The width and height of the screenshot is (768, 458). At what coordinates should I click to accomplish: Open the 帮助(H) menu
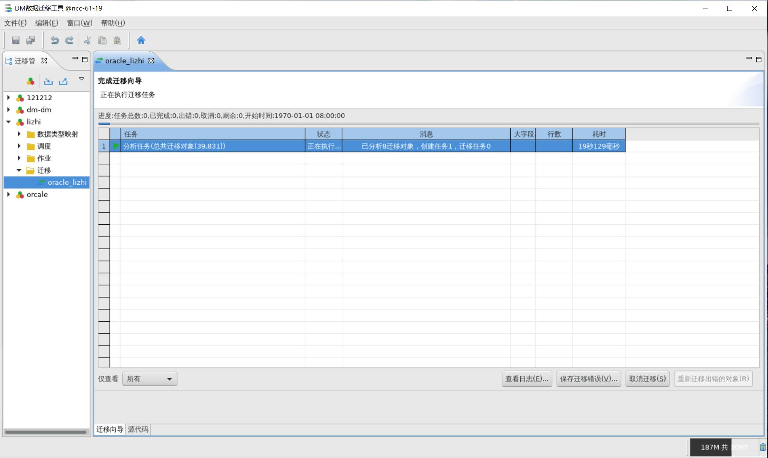(113, 23)
